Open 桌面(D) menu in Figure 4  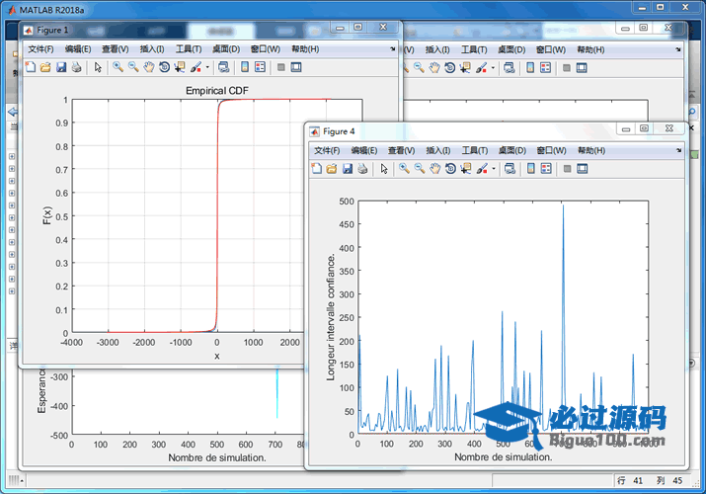tap(512, 150)
